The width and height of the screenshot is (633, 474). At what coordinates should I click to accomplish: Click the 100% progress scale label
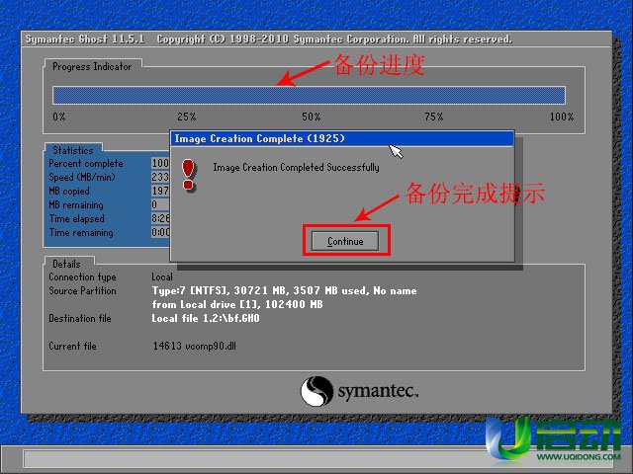pos(562,117)
